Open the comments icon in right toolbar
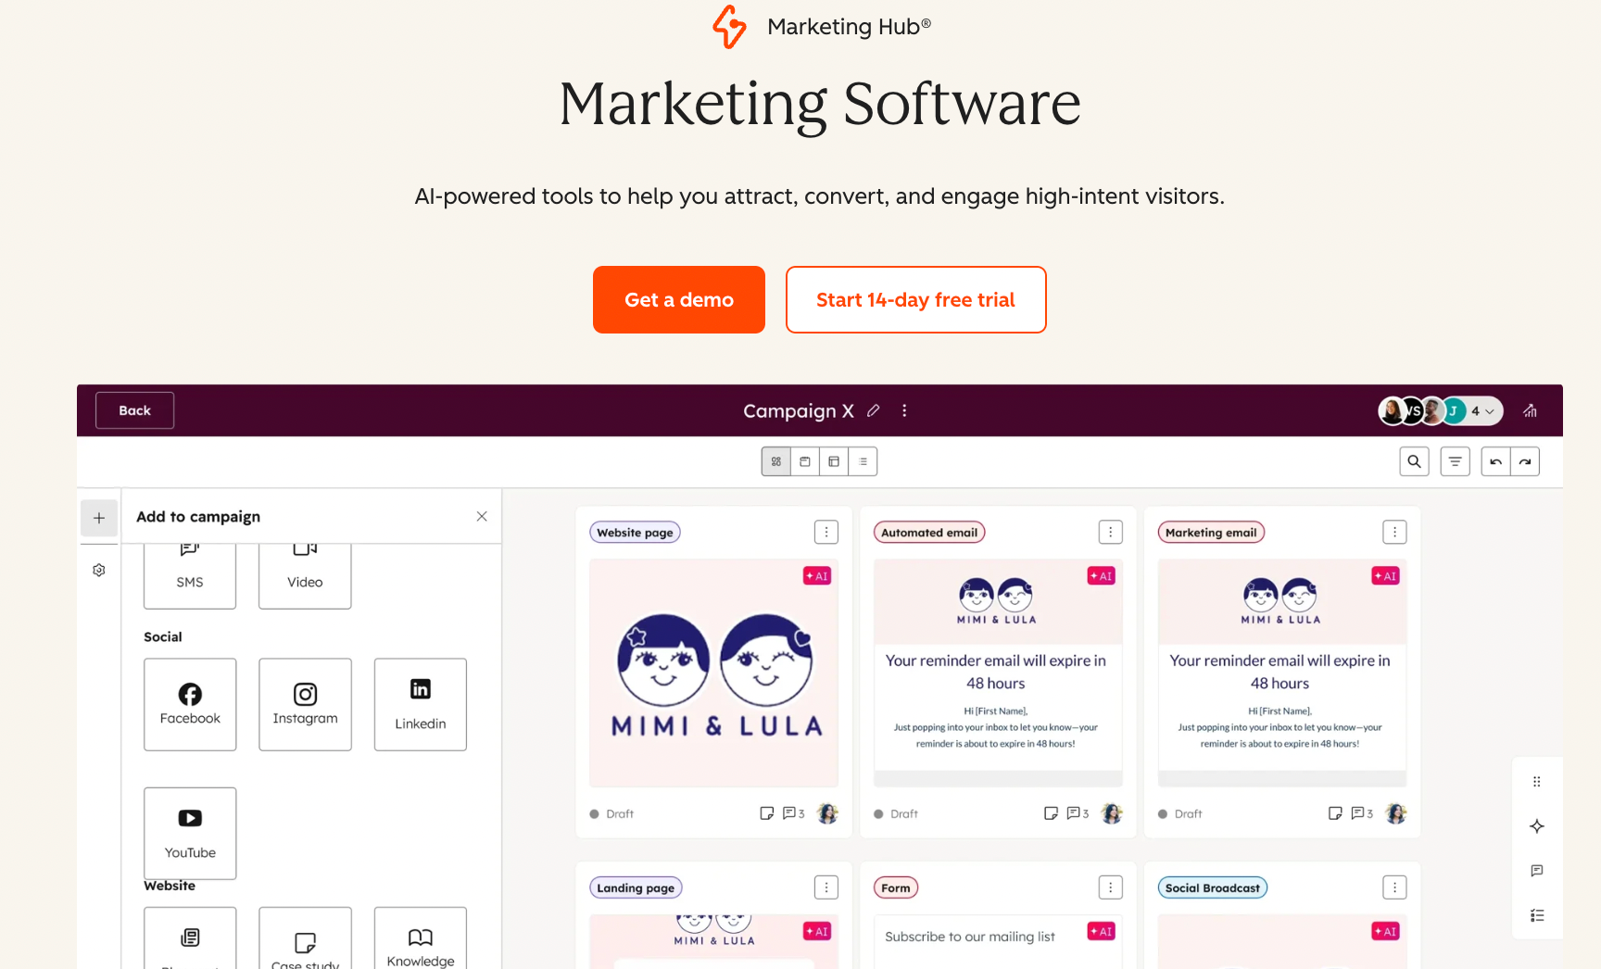 (1537, 871)
